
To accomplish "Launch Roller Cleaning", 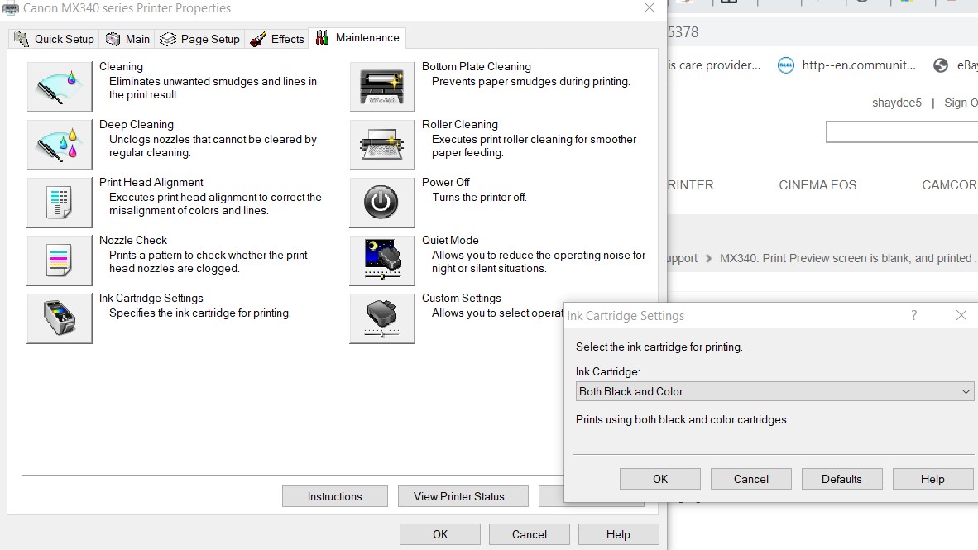I will 381,144.
